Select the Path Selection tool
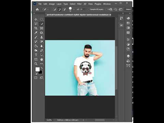 click(x=42, y=55)
